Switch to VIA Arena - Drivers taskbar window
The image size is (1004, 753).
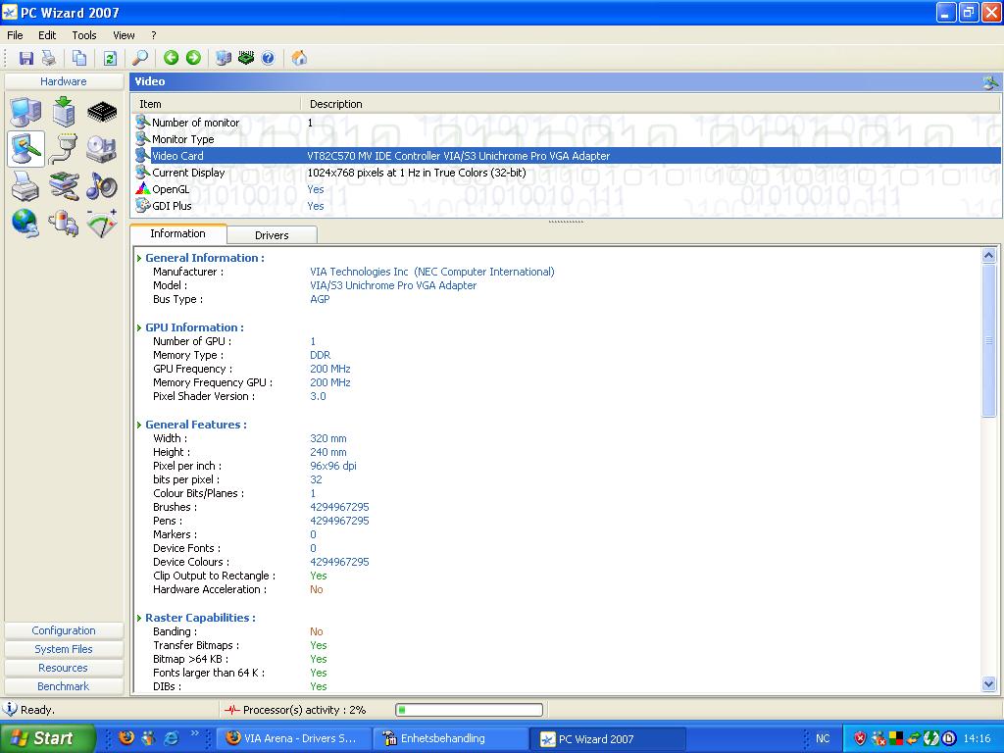tap(293, 738)
